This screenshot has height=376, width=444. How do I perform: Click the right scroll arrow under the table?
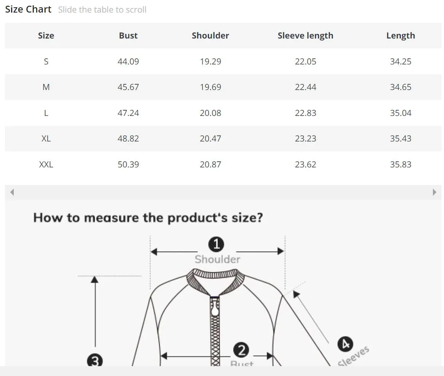coord(434,192)
